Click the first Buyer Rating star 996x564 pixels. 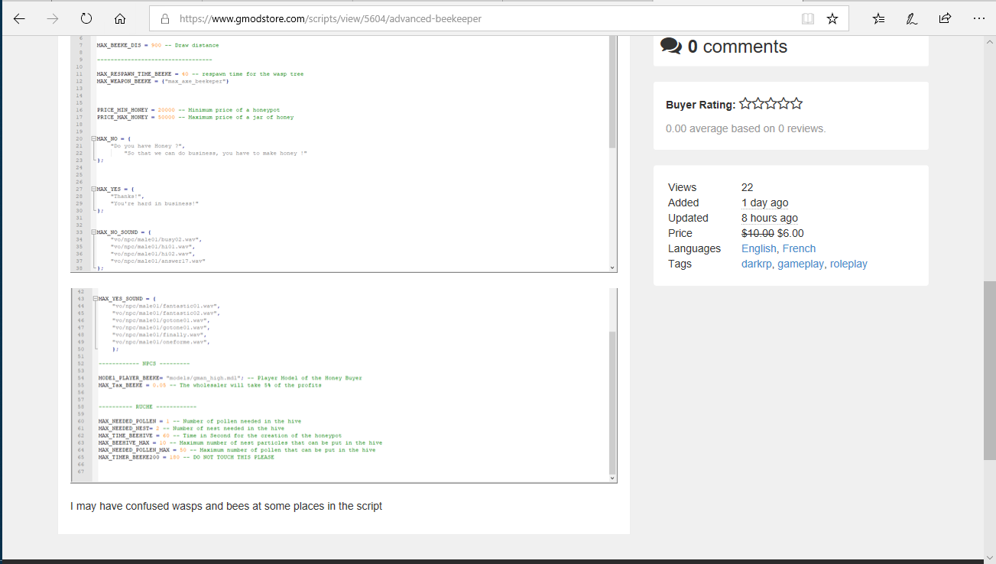(745, 104)
